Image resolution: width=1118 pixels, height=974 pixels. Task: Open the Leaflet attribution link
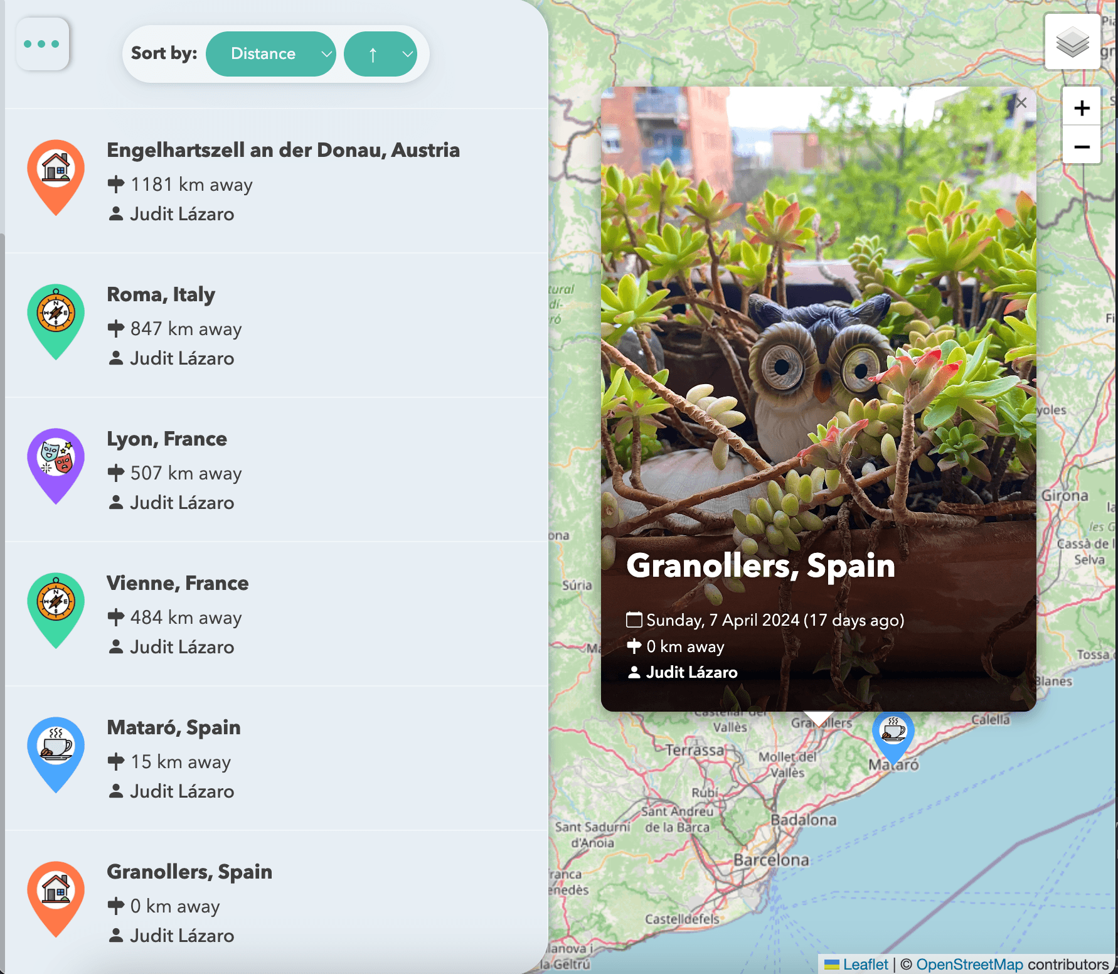pos(865,964)
